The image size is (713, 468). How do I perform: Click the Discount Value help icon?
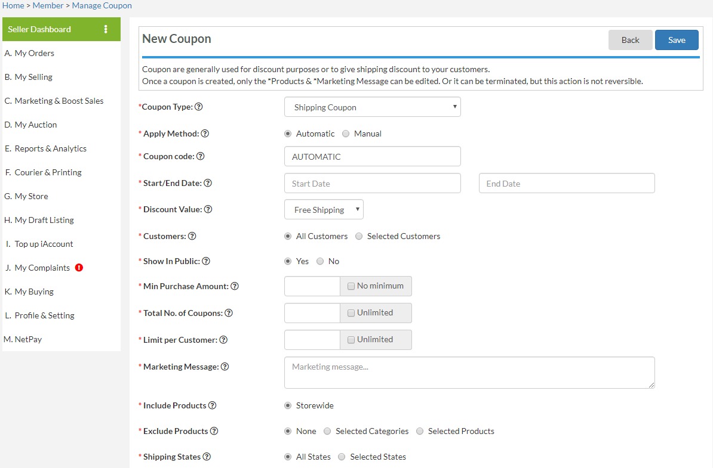(x=208, y=209)
